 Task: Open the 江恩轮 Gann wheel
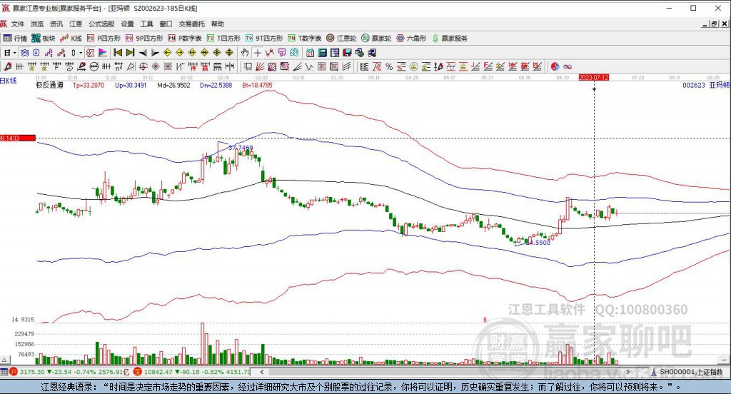tap(341, 39)
